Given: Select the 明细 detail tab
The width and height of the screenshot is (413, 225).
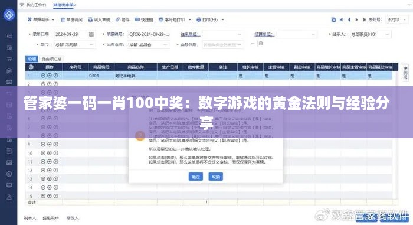Looking at the screenshot, I should coord(32,59).
